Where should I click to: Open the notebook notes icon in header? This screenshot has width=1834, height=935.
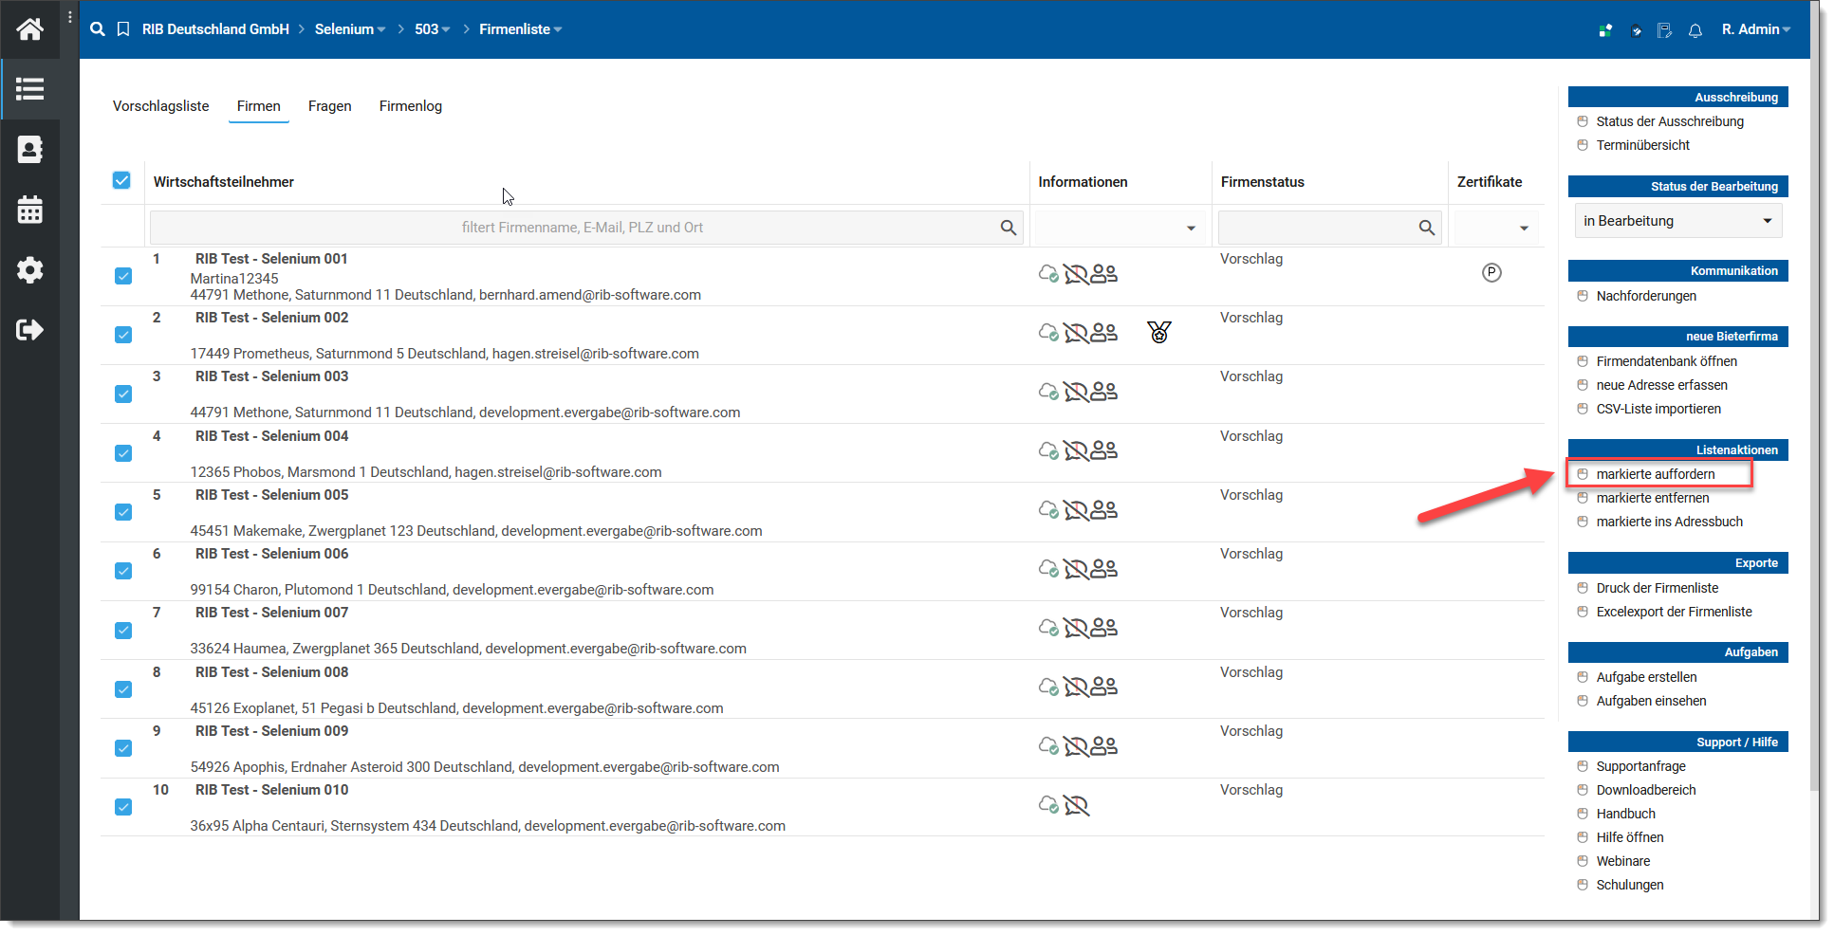(1665, 30)
